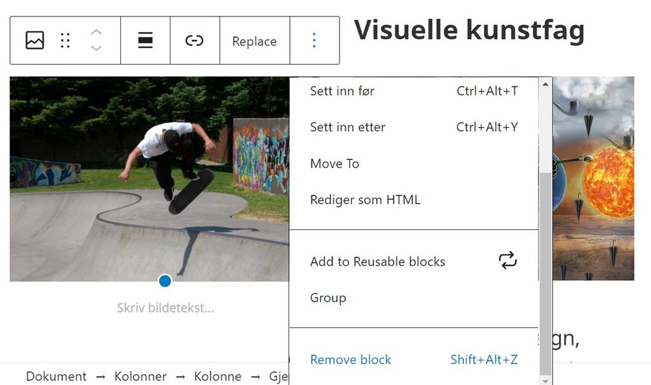Click Add to Reusable blocks

[378, 261]
